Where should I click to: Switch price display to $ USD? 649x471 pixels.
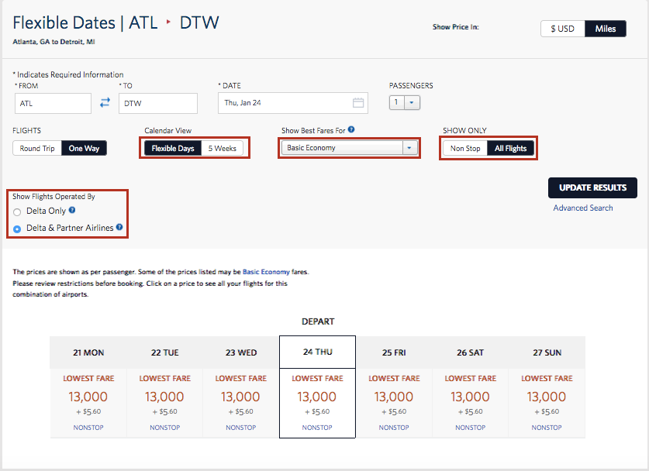click(x=562, y=29)
